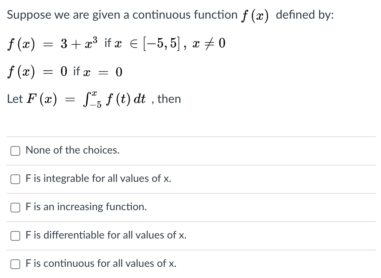Click the "None of the choices" label text
This screenshot has height=278, width=381.
(72, 150)
